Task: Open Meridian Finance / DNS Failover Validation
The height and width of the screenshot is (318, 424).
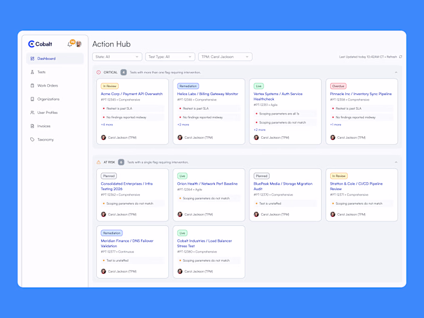Action: point(127,243)
